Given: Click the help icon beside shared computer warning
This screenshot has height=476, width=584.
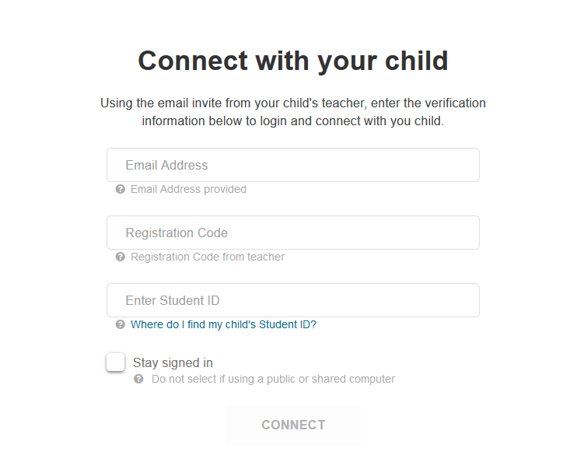Looking at the screenshot, I should tap(138, 379).
